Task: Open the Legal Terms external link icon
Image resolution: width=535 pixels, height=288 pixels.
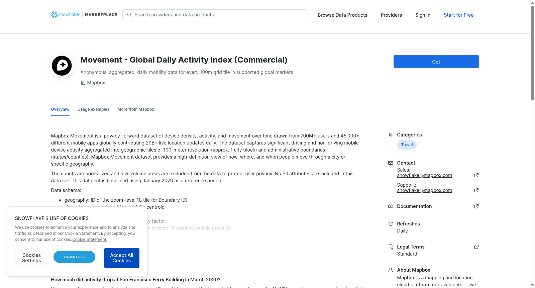Action: click(476, 247)
